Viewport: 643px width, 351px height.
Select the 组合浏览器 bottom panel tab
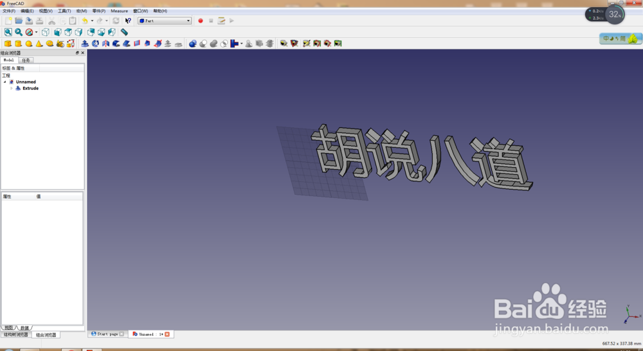pyautogui.click(x=46, y=335)
